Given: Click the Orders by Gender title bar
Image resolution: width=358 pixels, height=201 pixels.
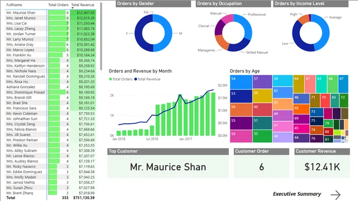Looking at the screenshot, I should pyautogui.click(x=153, y=4).
